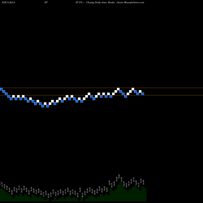Click the "Closing Daily data" header text
Image resolution: width=203 pixels, height=203 pixels.
(96, 2)
